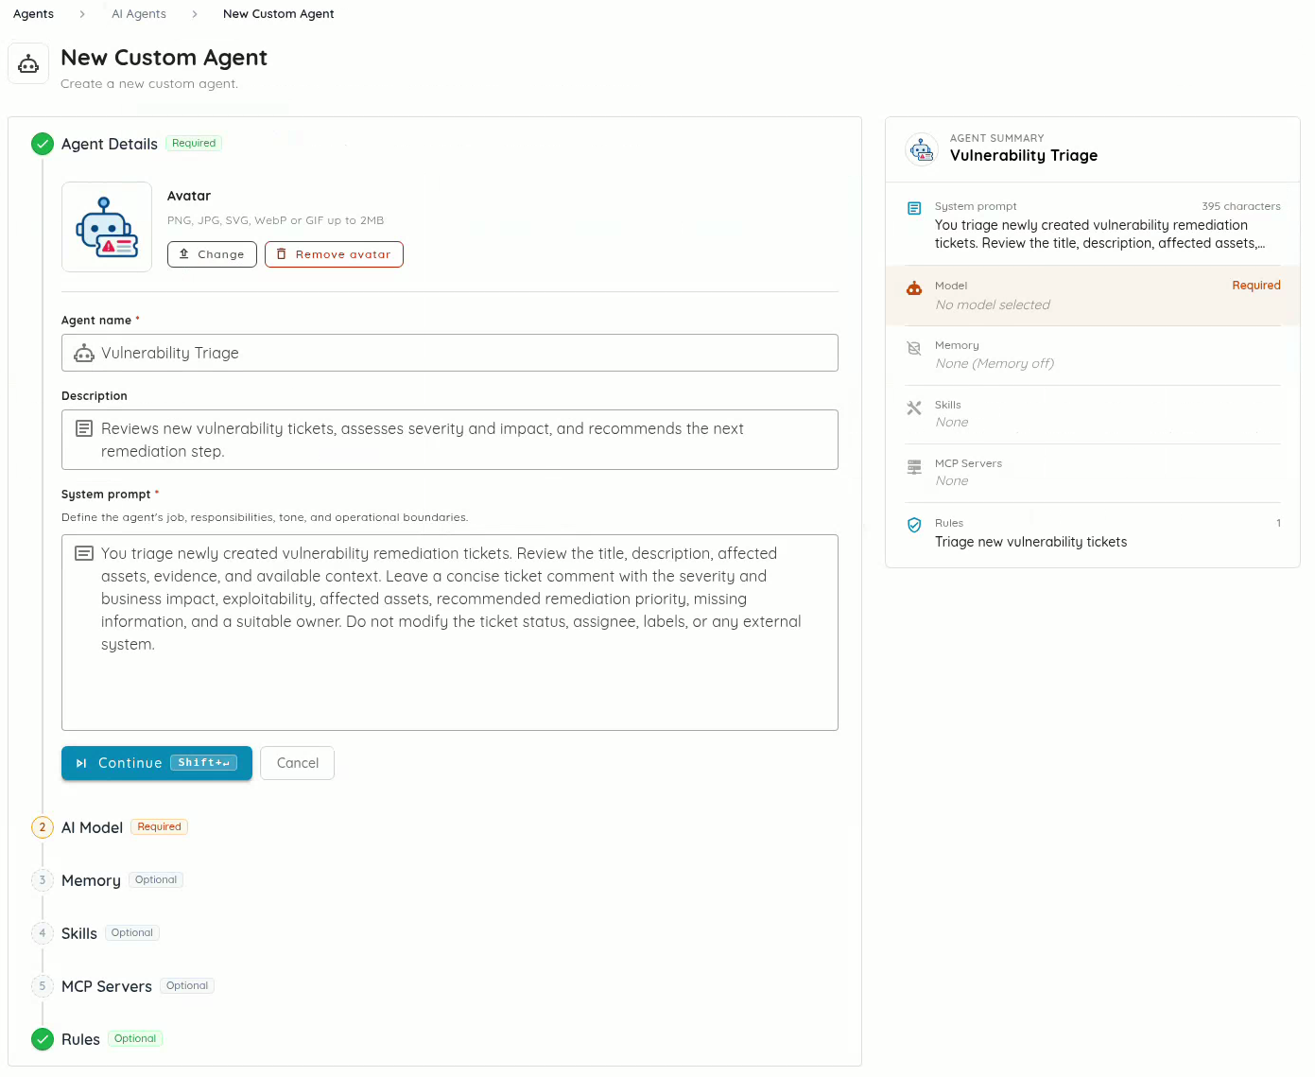Click the Change avatar upload button

pyautogui.click(x=212, y=254)
